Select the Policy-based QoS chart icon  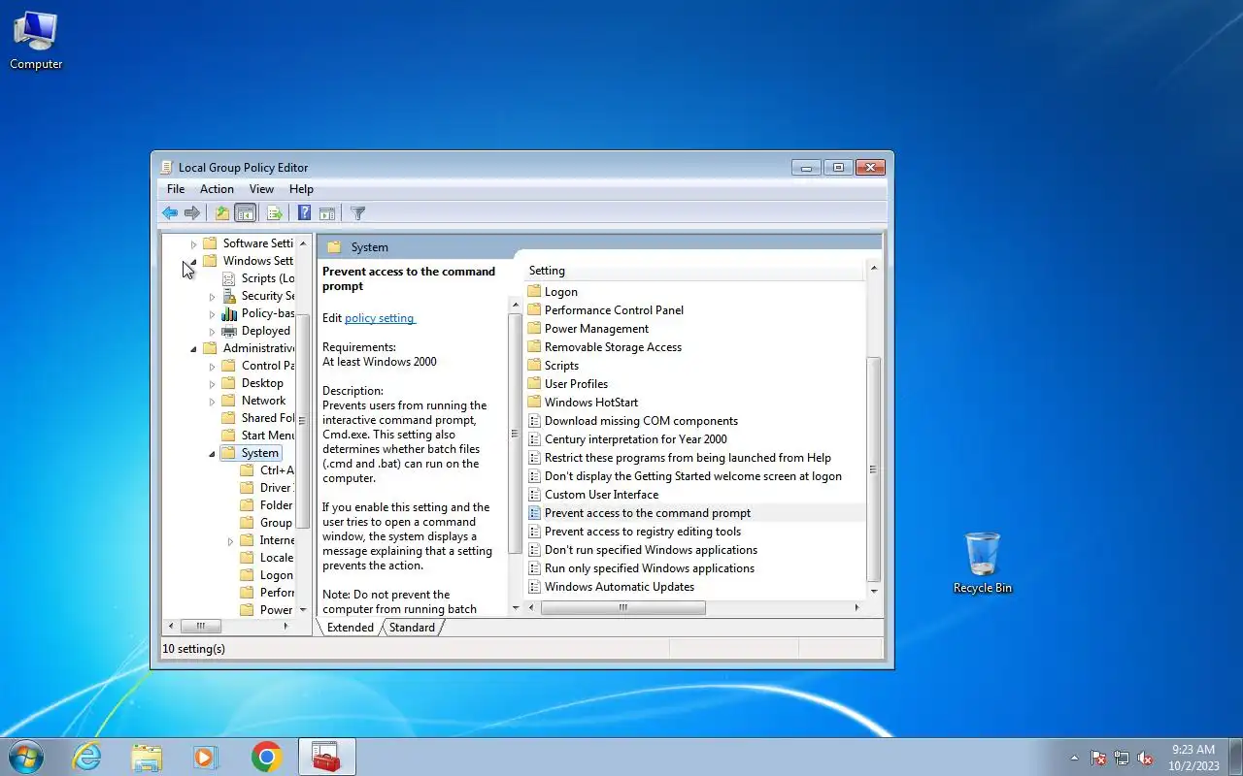229,313
